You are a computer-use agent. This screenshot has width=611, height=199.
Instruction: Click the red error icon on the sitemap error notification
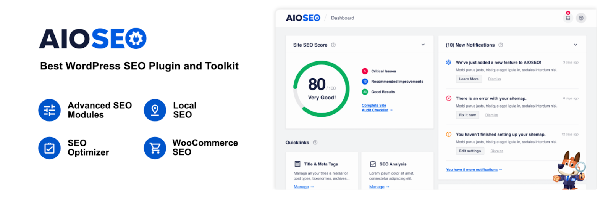click(449, 98)
